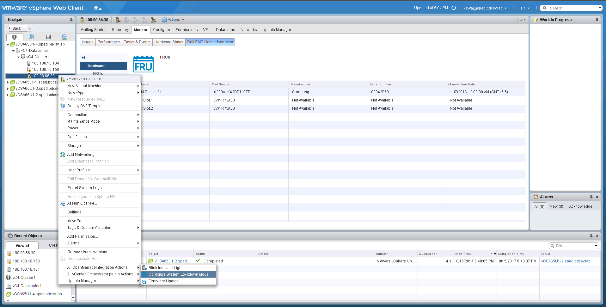Select host 100.100.10.158 in navigator tree

click(x=46, y=70)
